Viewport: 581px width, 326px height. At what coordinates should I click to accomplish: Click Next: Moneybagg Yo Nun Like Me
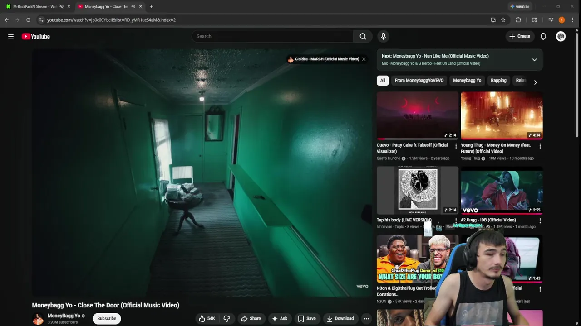435,56
